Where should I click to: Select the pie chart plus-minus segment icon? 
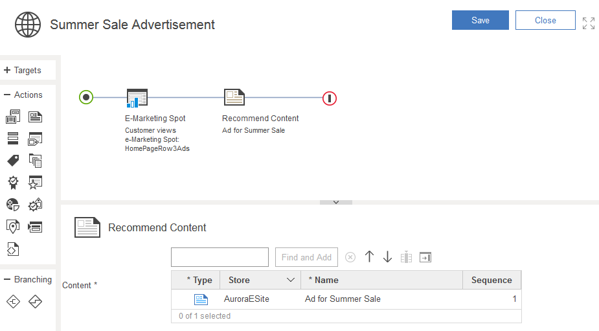(x=13, y=205)
